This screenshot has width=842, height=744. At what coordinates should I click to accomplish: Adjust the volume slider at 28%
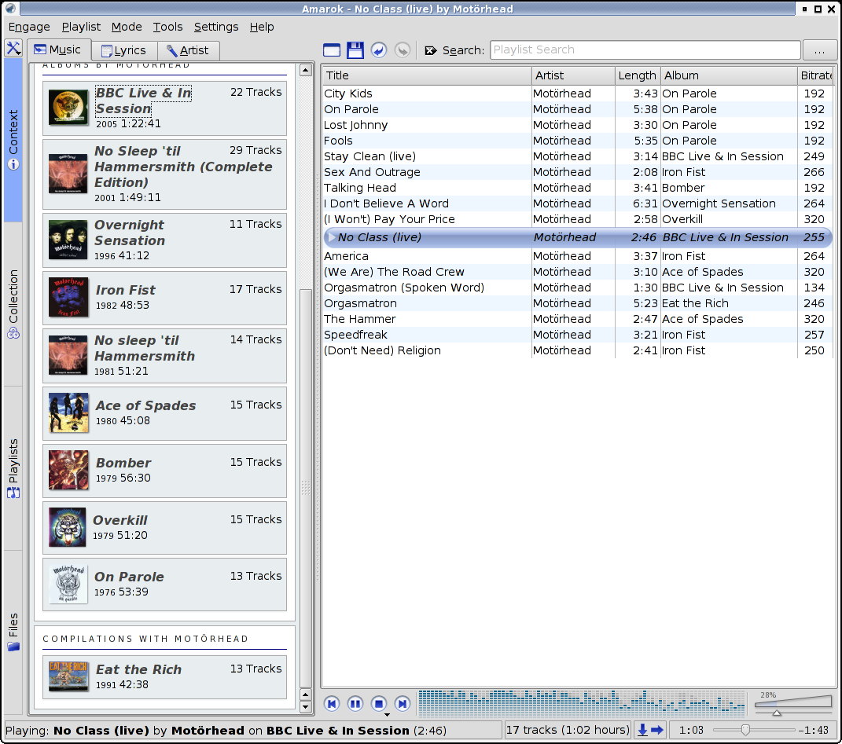coord(792,704)
